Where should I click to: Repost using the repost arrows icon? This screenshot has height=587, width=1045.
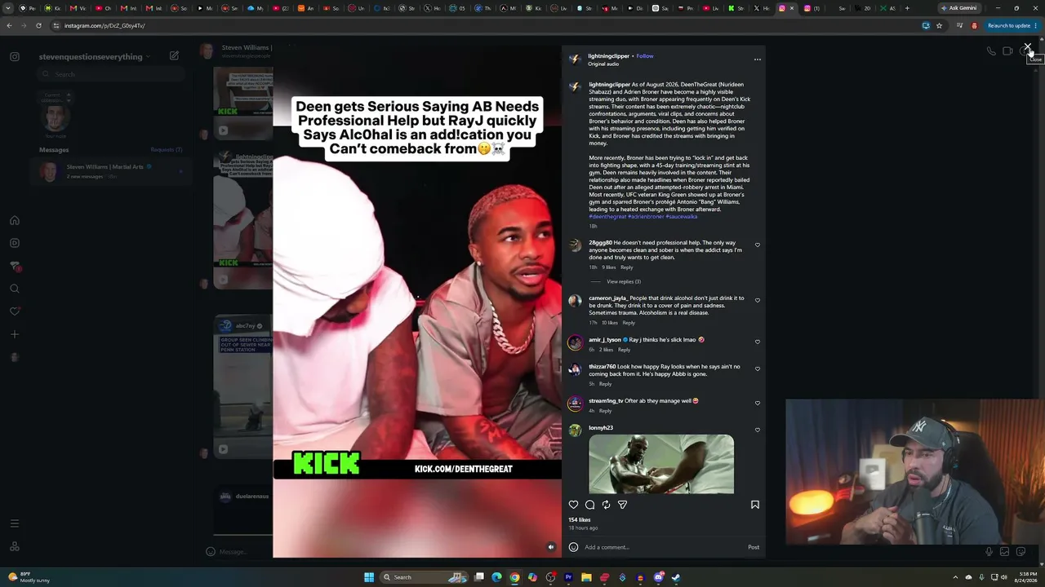pos(606,505)
